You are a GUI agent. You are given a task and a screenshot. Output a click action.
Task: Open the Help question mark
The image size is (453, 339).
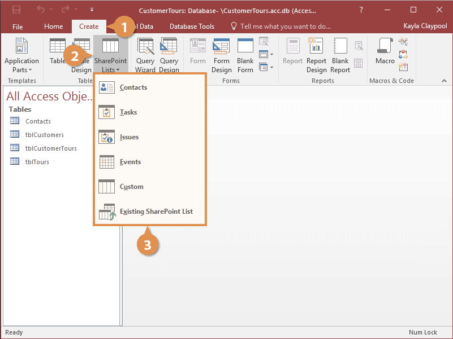[361, 10]
